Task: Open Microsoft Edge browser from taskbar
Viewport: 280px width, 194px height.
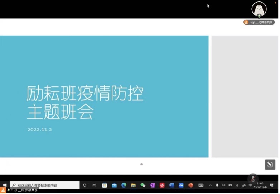Action: [x=124, y=185]
